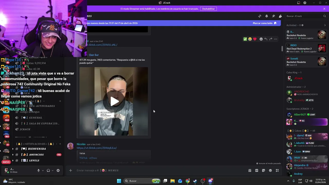Open the add reaction emoji picker
The image size is (329, 185).
[x=261, y=39]
